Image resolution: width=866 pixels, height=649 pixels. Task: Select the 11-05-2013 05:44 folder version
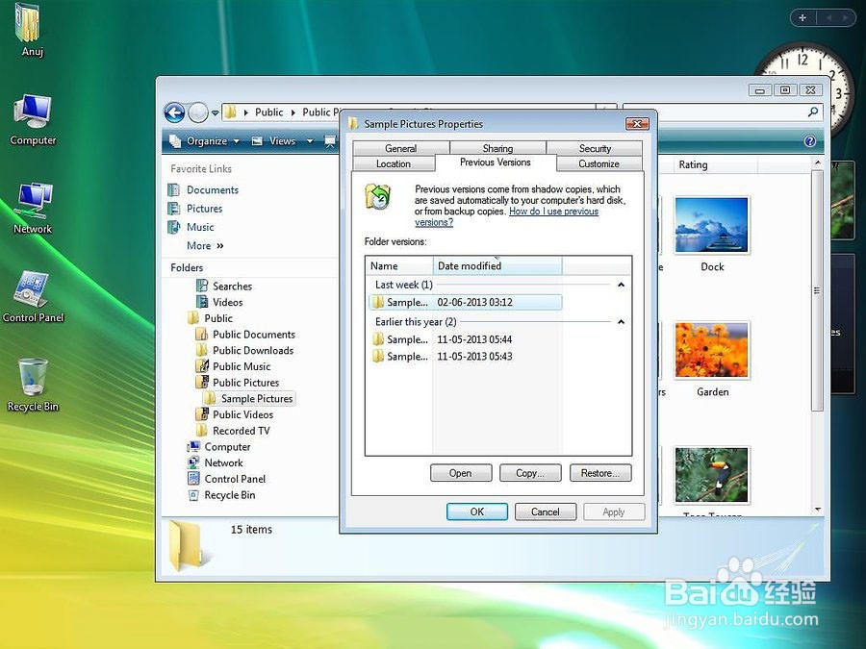click(x=465, y=338)
